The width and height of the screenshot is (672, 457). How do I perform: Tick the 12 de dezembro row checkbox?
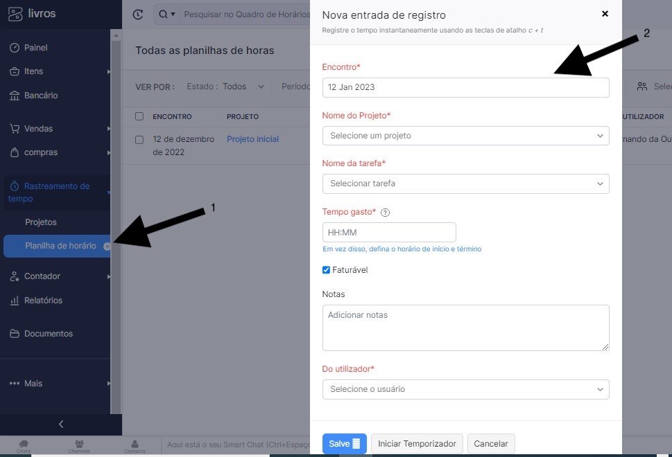[139, 140]
